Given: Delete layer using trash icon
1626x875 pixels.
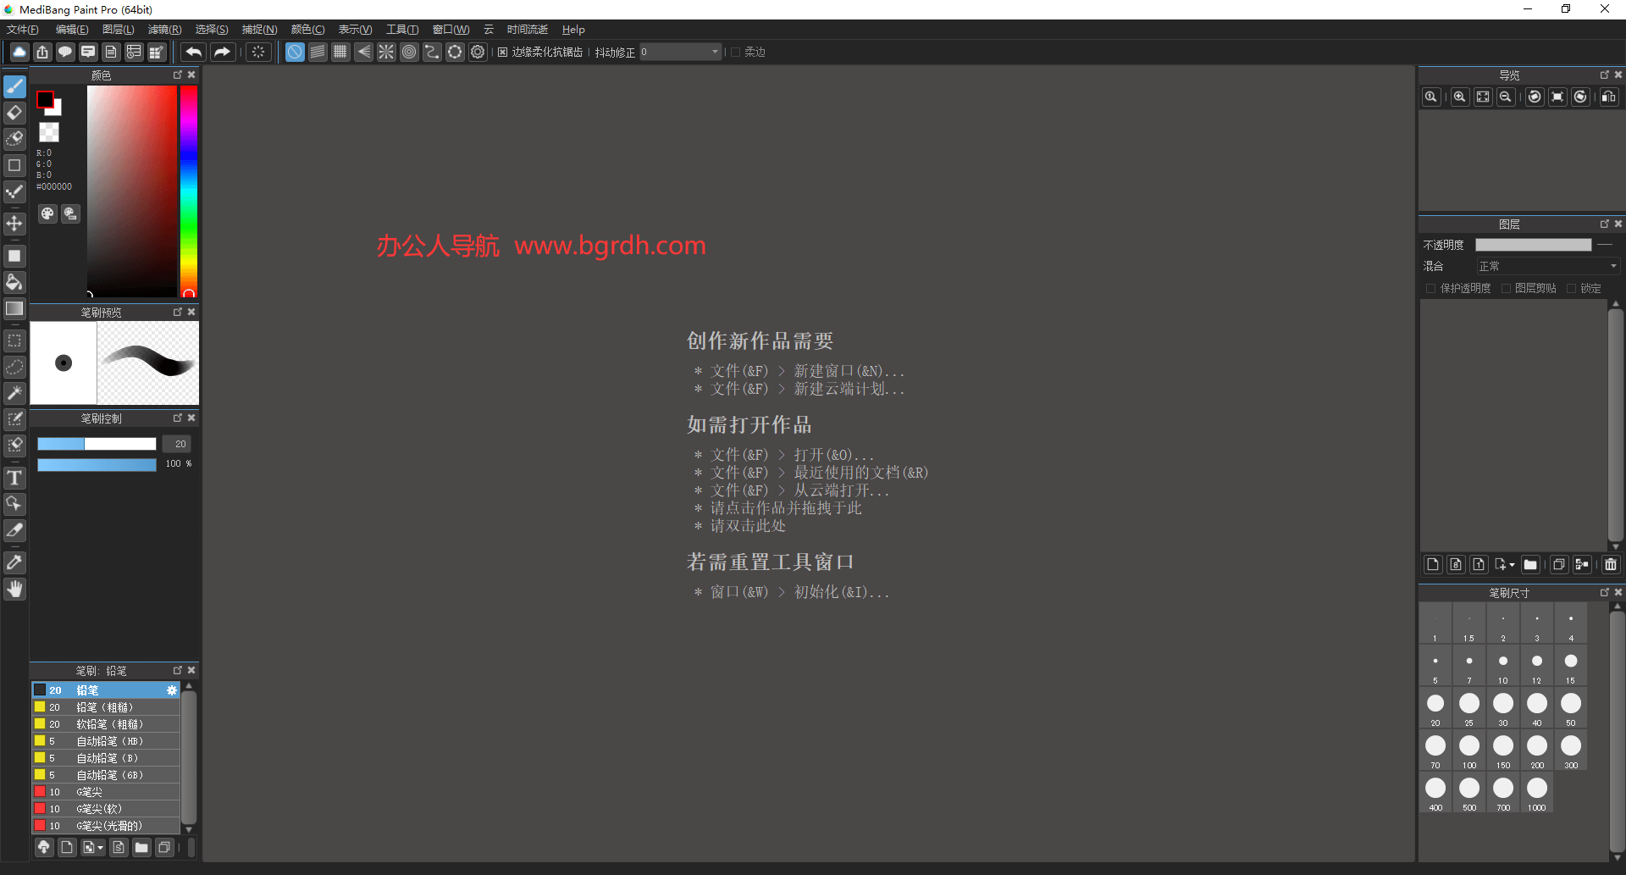Looking at the screenshot, I should (1610, 565).
